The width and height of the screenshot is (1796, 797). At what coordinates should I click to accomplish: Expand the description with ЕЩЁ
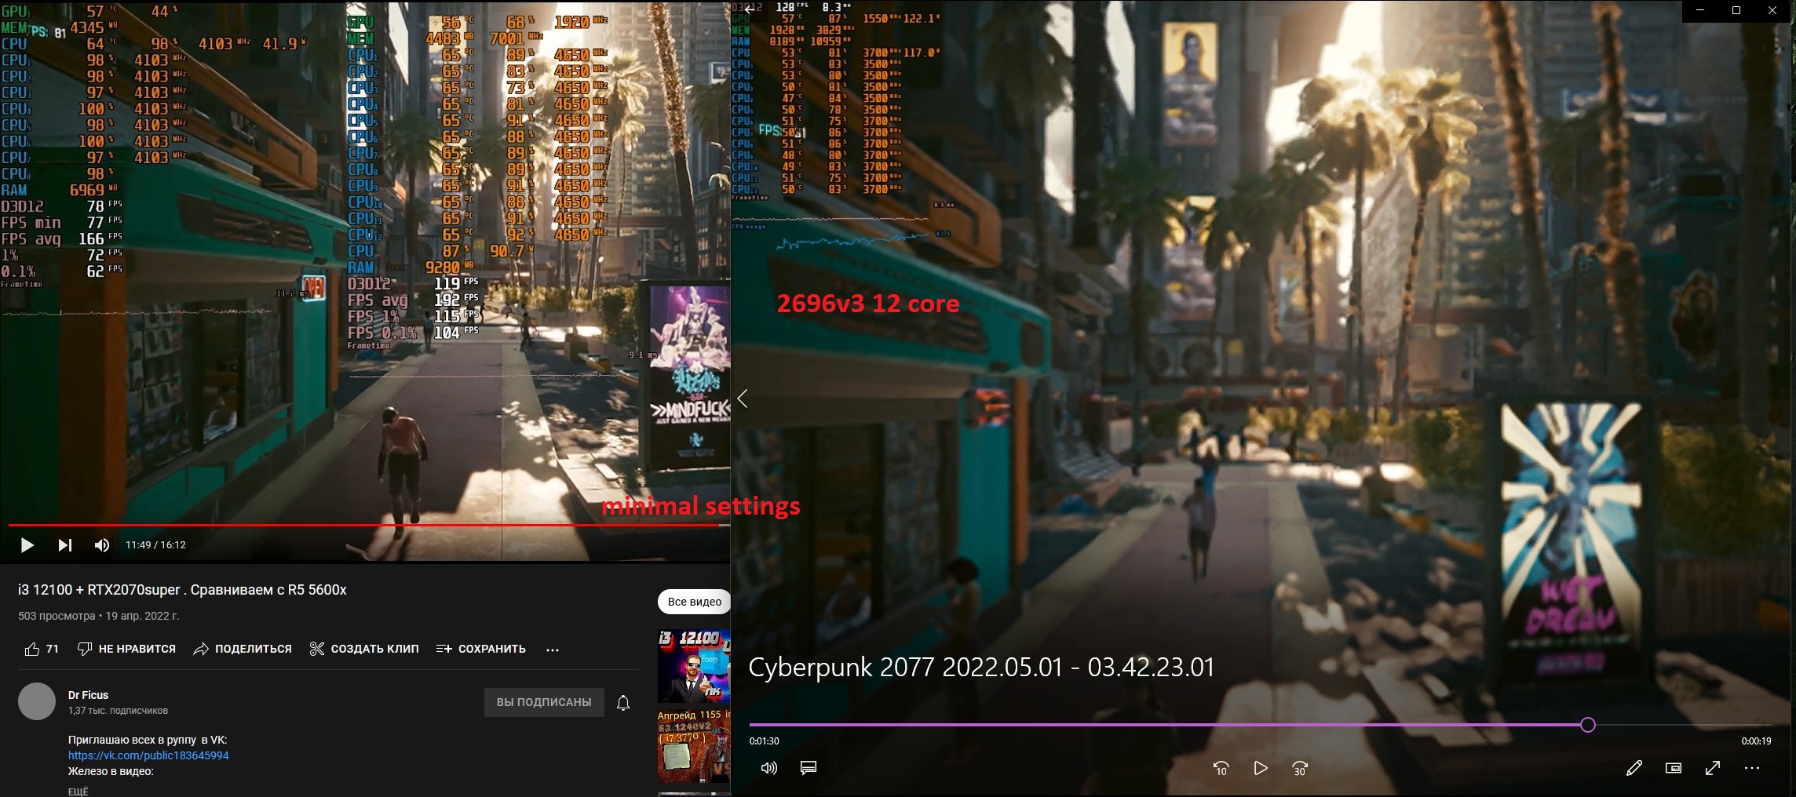click(x=78, y=791)
